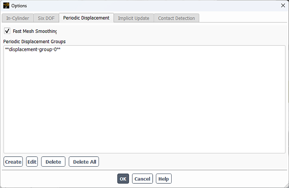
Task: Open the Six DOF tab
Action: coord(46,18)
